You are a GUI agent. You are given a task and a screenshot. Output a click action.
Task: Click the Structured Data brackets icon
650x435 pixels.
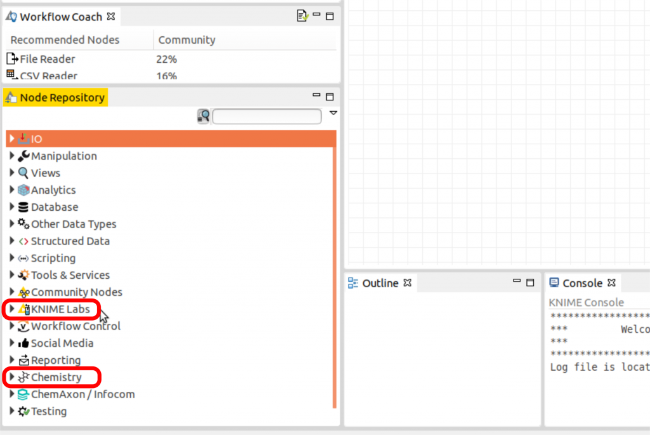point(23,241)
